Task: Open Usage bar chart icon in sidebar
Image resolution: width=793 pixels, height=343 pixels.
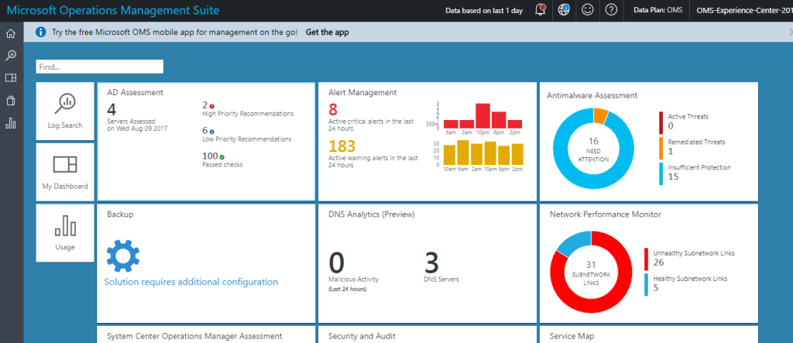Action: coord(11,123)
